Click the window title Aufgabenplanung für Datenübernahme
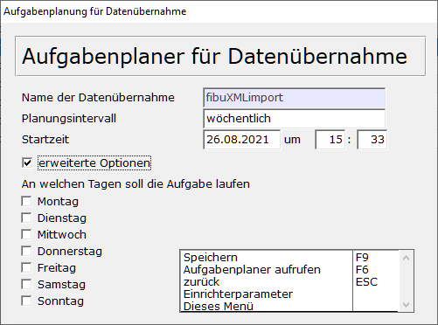Screen dimensions: 438x325 tap(94, 11)
